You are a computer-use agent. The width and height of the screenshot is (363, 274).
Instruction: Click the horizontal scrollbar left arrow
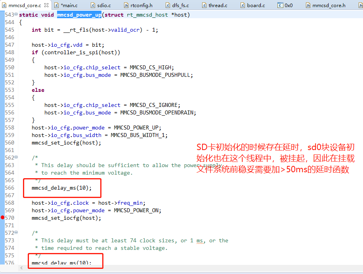21,268
